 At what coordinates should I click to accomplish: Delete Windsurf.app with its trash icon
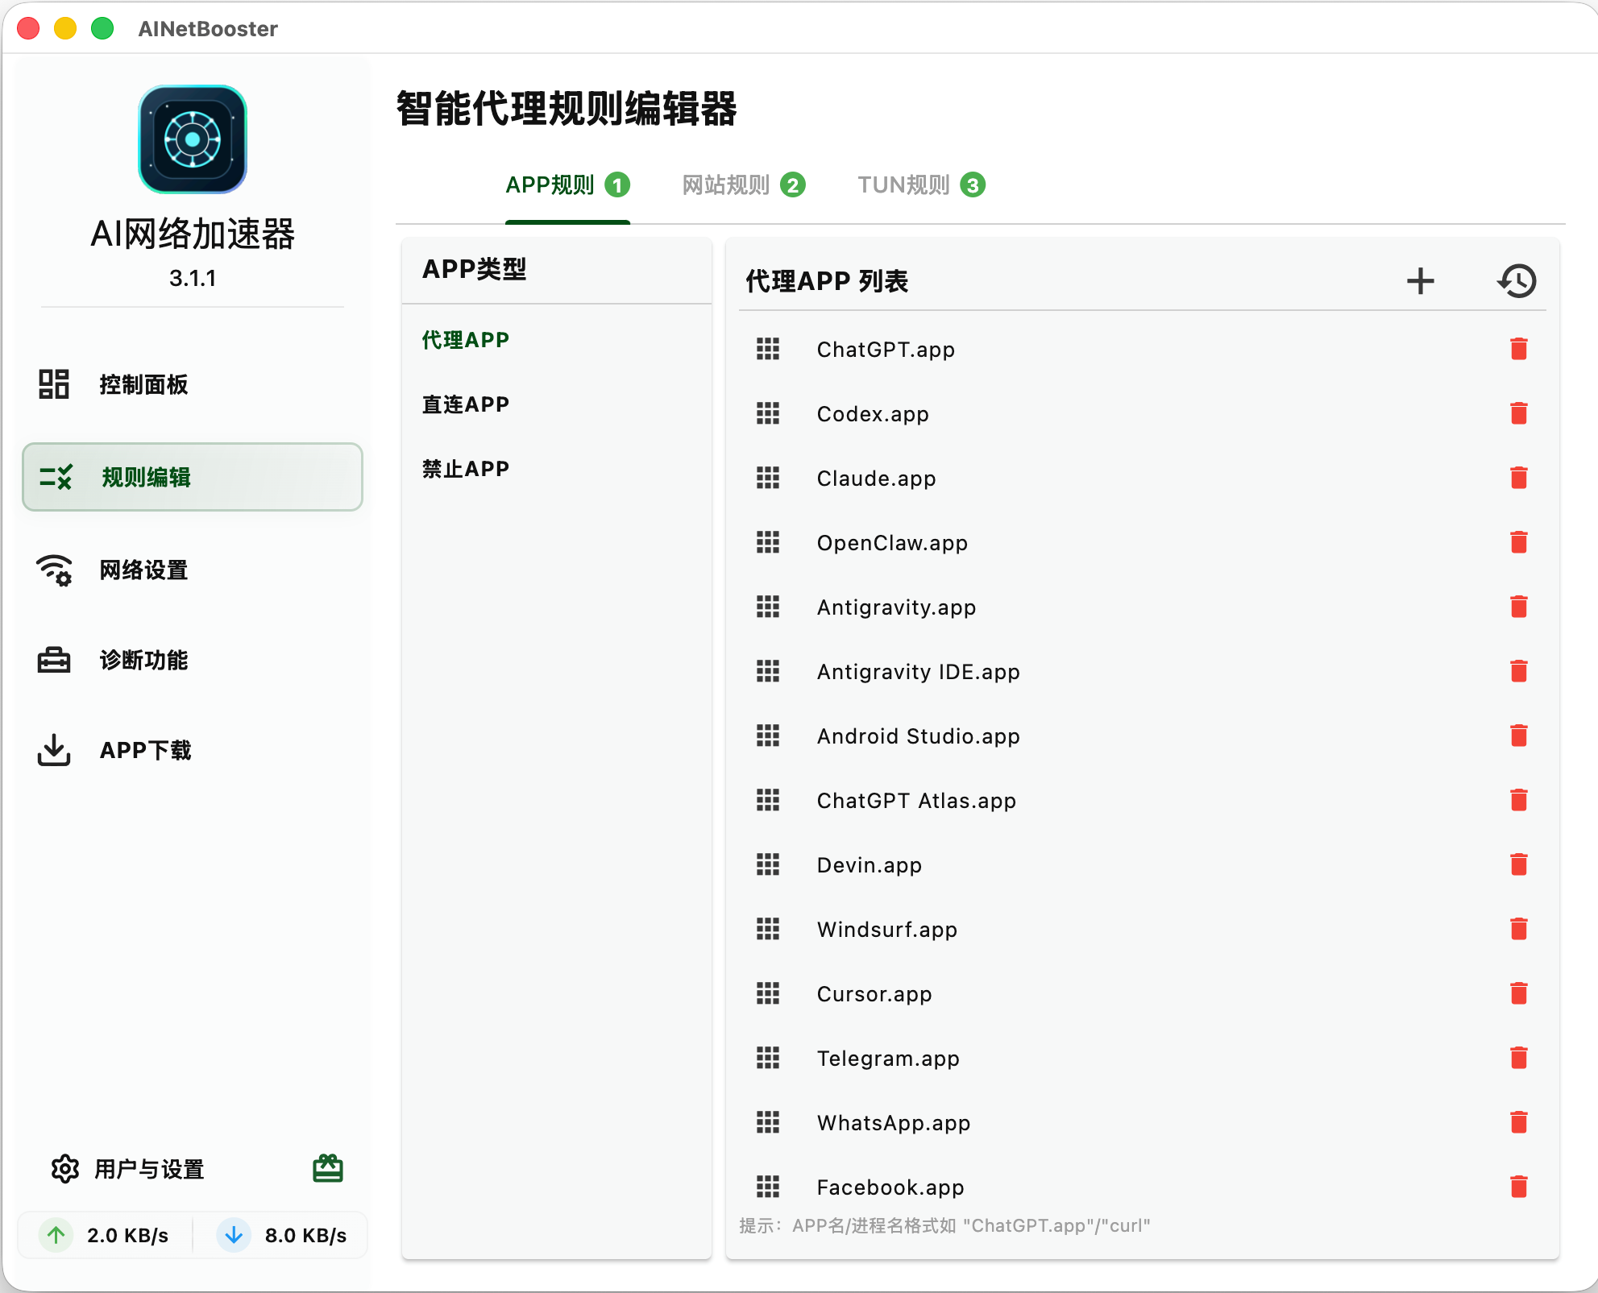1518,929
